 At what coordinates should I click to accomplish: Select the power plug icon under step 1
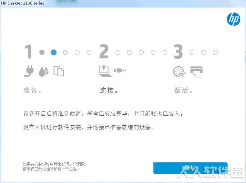(29, 71)
